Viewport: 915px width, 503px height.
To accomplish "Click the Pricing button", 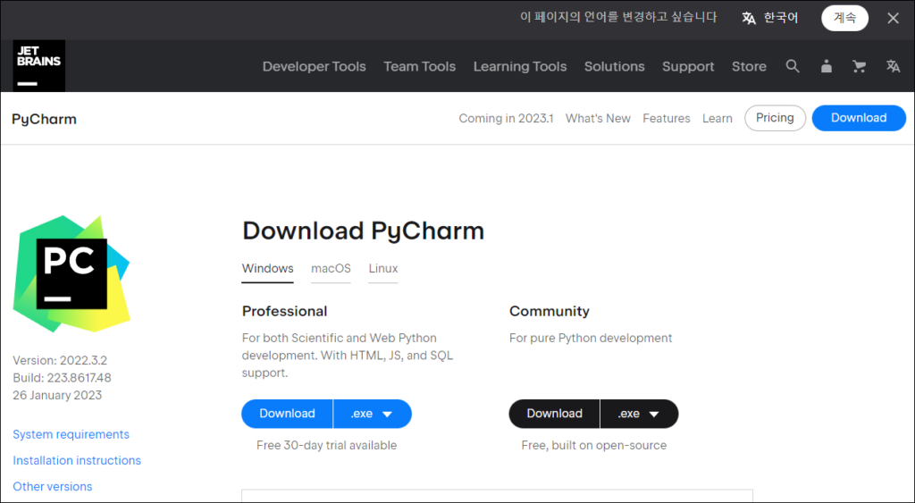I will click(x=775, y=118).
